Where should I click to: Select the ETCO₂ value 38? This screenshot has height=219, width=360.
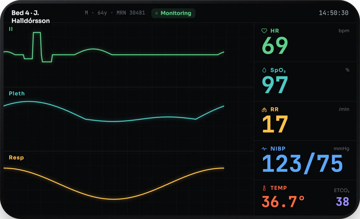point(343,202)
